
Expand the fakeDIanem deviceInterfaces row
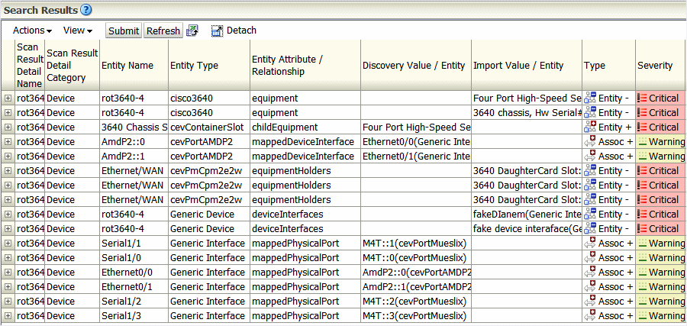8,215
